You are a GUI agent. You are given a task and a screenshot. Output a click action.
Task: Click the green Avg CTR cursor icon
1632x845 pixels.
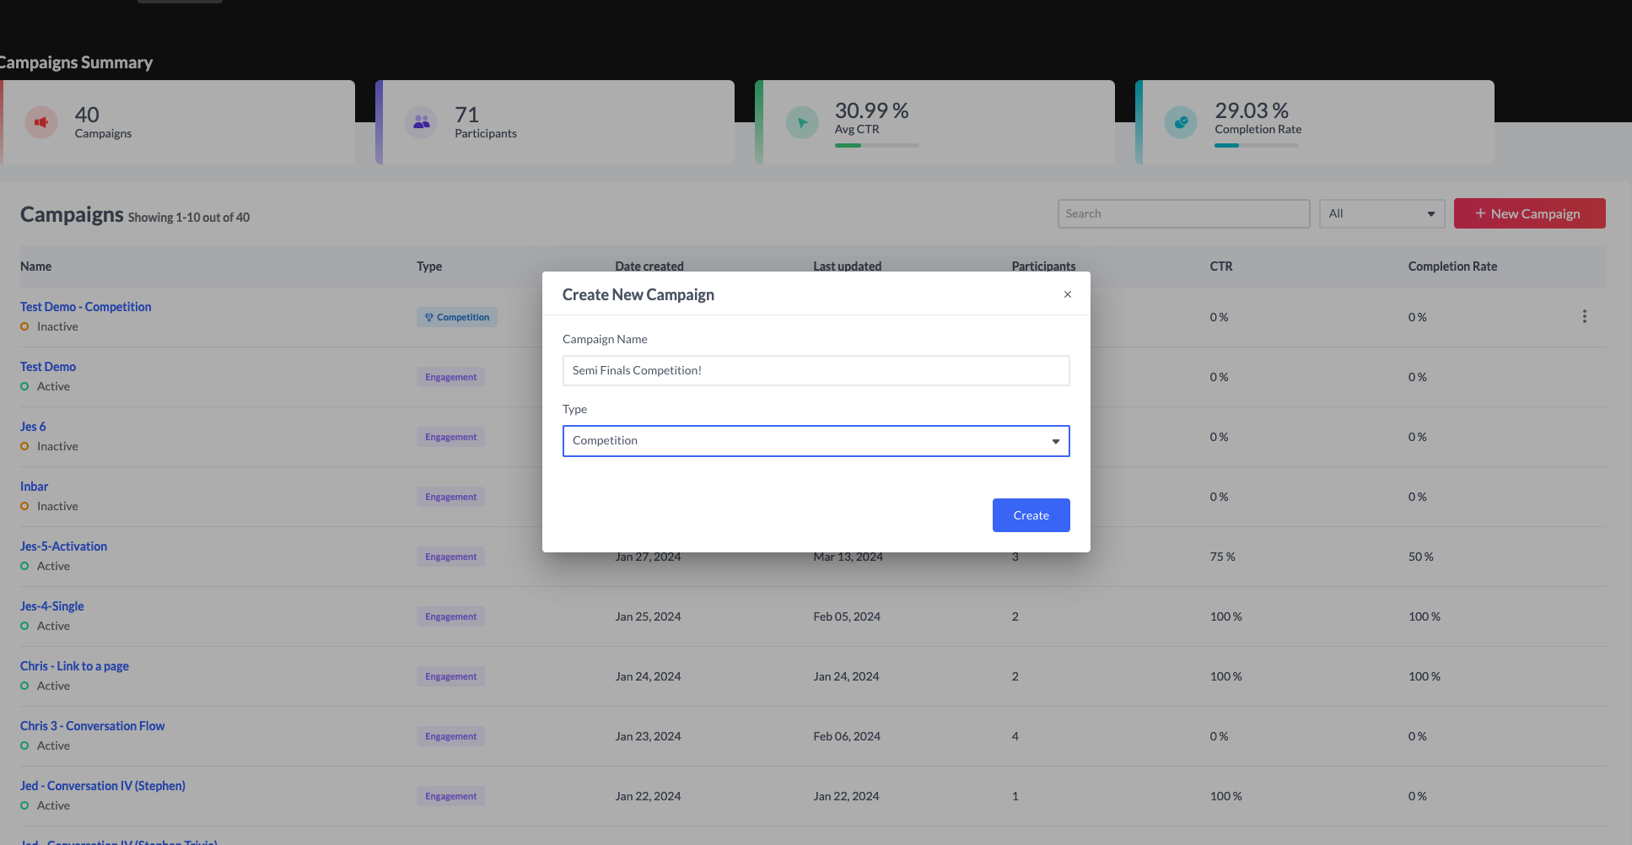[x=802, y=122]
